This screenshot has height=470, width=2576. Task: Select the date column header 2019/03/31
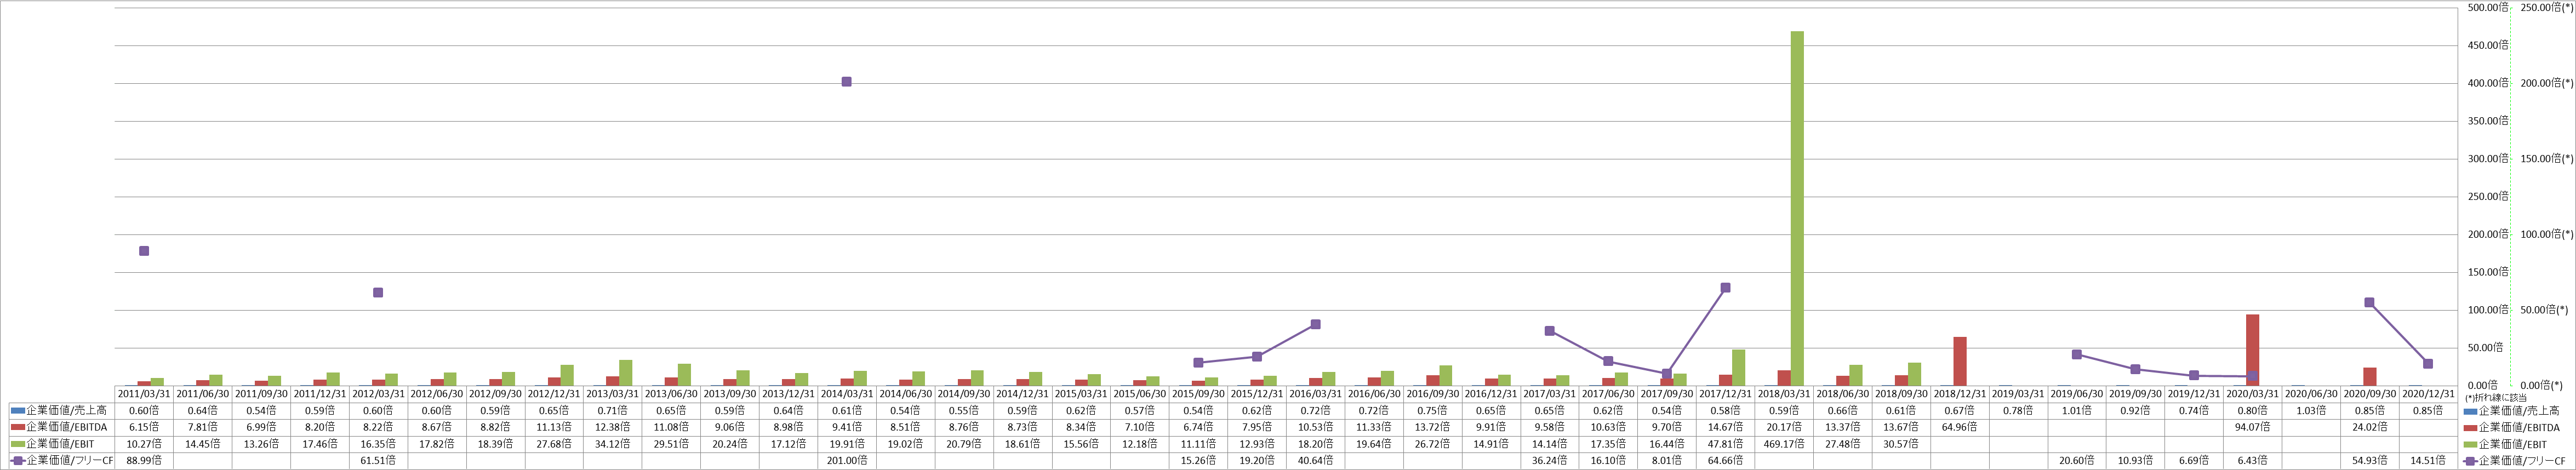pos(2018,394)
